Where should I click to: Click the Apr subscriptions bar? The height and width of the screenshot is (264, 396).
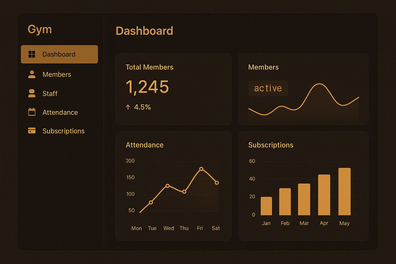(324, 195)
